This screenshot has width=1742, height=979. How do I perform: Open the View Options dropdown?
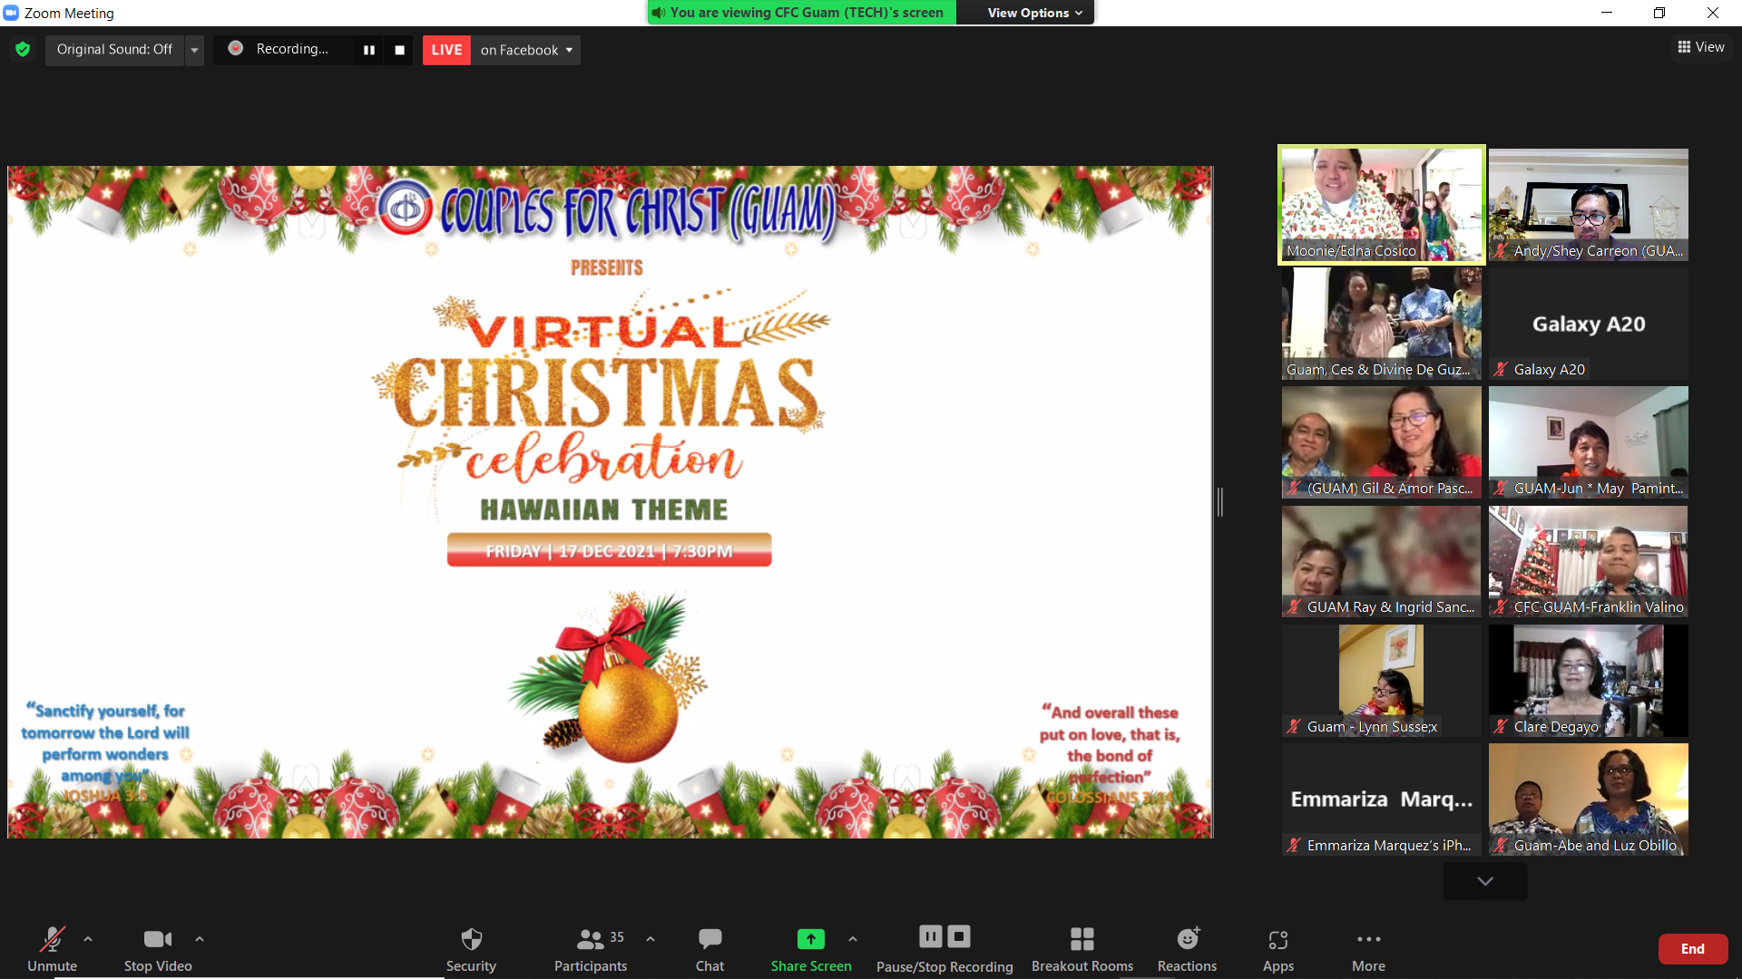click(1034, 13)
